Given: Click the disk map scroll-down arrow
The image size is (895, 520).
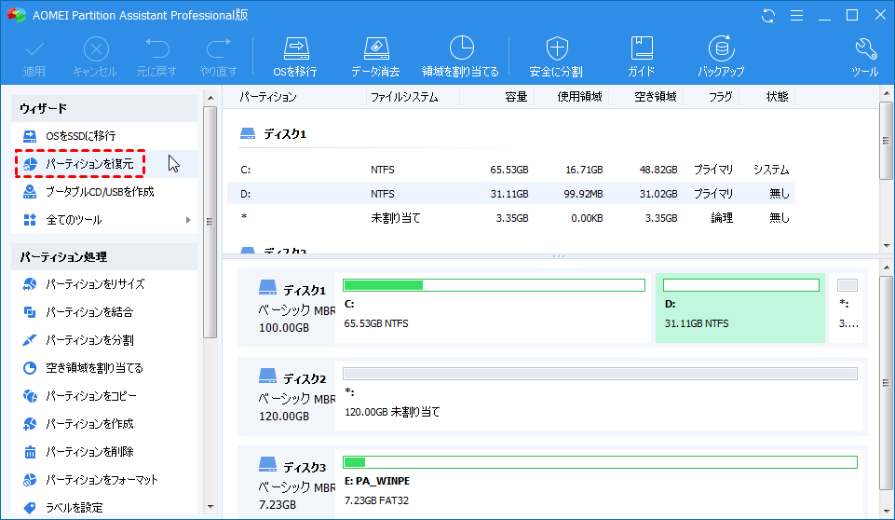Looking at the screenshot, I should coord(887,512).
